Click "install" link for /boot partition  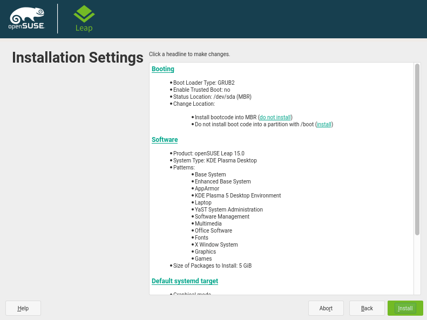tap(324, 124)
